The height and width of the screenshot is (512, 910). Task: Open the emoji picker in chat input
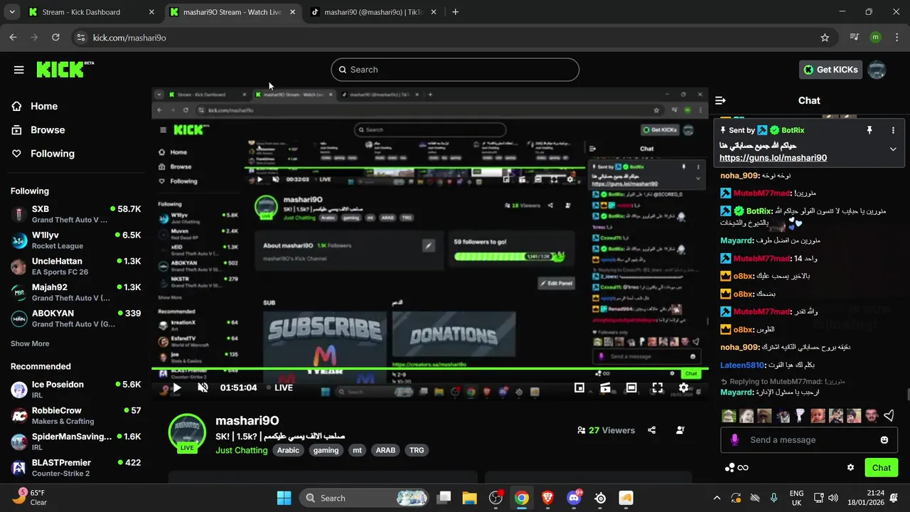[x=884, y=439]
